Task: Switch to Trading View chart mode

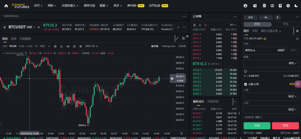Action: tap(168, 46)
